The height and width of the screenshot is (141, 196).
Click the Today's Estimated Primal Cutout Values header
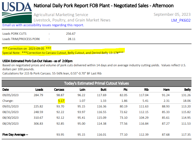click(x=96, y=83)
